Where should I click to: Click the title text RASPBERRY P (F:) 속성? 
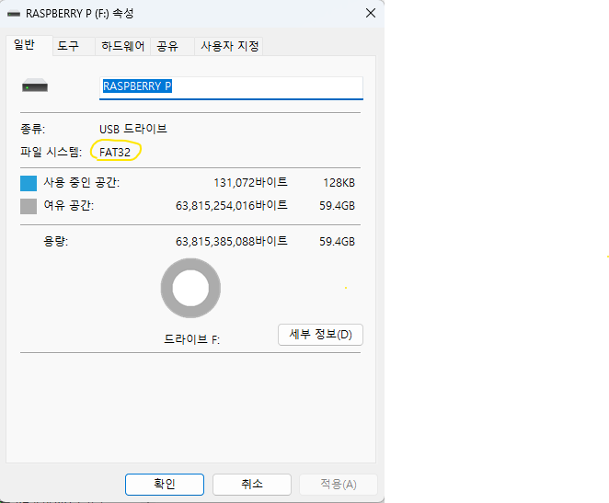click(x=80, y=14)
